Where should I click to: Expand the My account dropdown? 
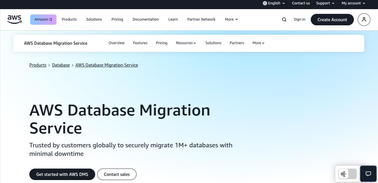pyautogui.click(x=353, y=3)
